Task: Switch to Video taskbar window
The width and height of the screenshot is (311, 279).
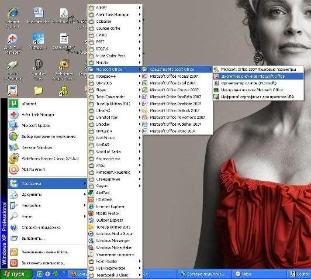Action: click(259, 274)
